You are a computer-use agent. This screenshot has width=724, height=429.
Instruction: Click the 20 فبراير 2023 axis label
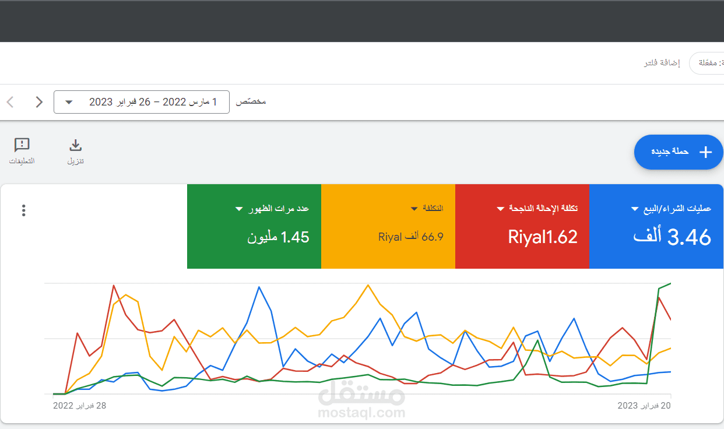point(644,406)
